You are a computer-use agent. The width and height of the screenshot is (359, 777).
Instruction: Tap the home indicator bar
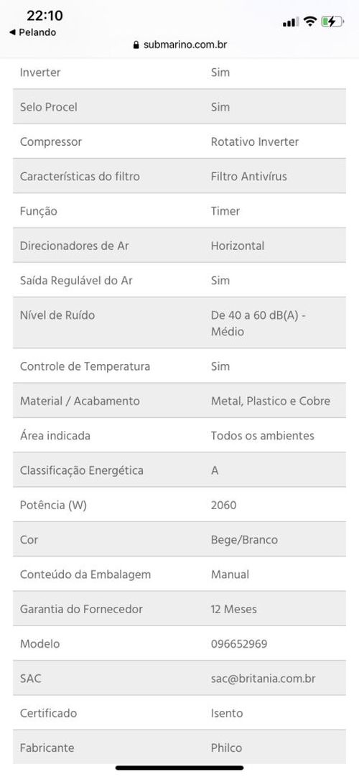click(179, 768)
